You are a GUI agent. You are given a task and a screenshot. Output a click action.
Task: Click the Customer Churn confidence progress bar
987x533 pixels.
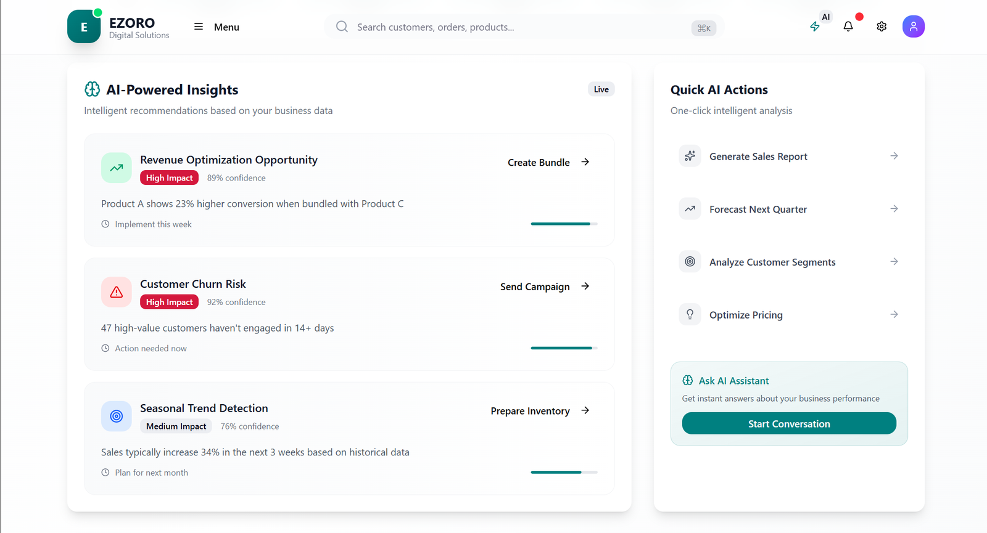564,348
